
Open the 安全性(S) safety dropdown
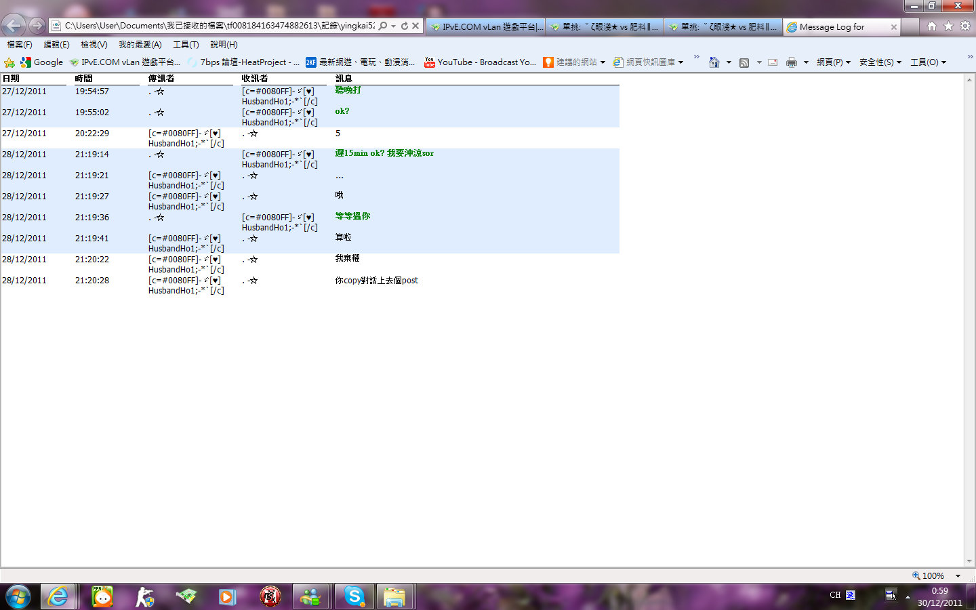(x=880, y=62)
